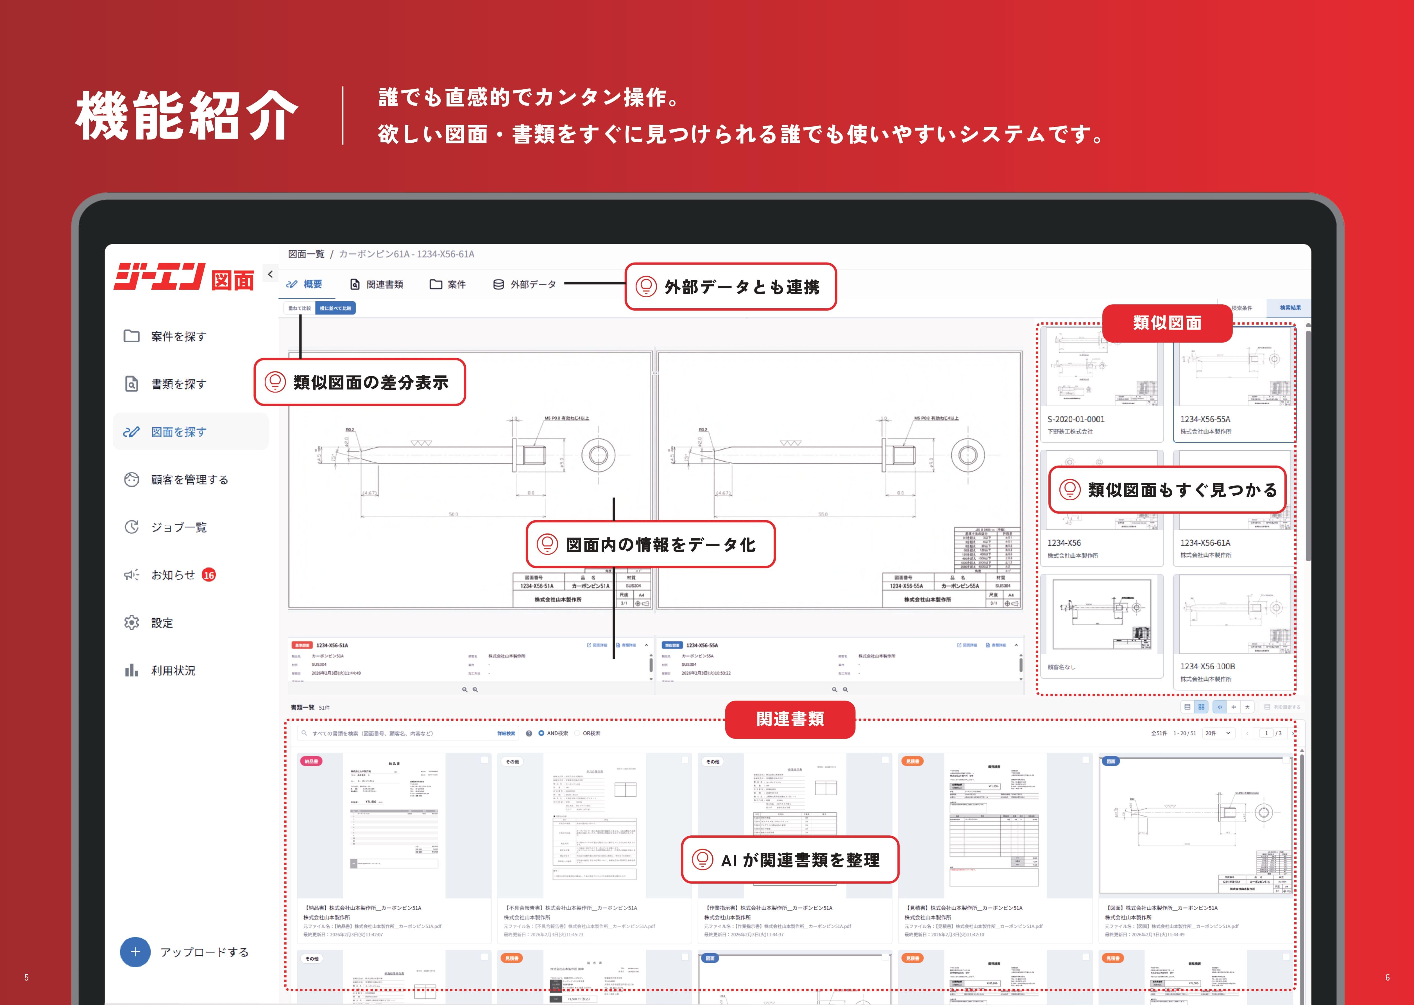Click 詳細検索 advanced search link
The height and width of the screenshot is (1005, 1414).
506,733
